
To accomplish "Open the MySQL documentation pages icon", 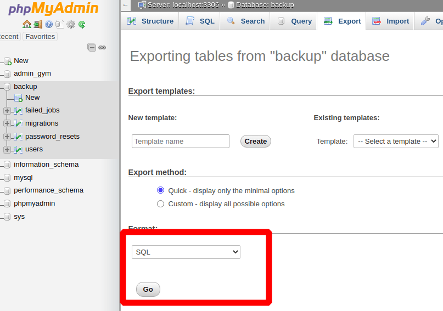I will pyautogui.click(x=60, y=24).
